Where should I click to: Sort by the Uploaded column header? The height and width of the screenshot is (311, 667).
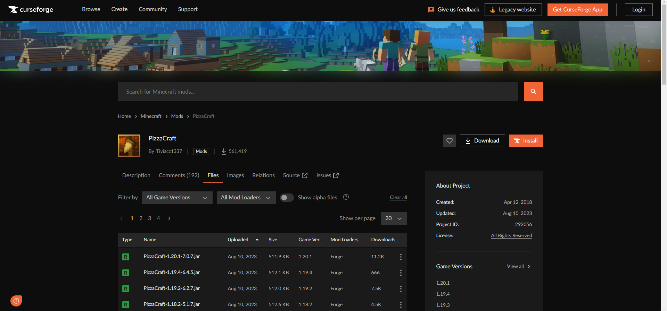tap(238, 240)
